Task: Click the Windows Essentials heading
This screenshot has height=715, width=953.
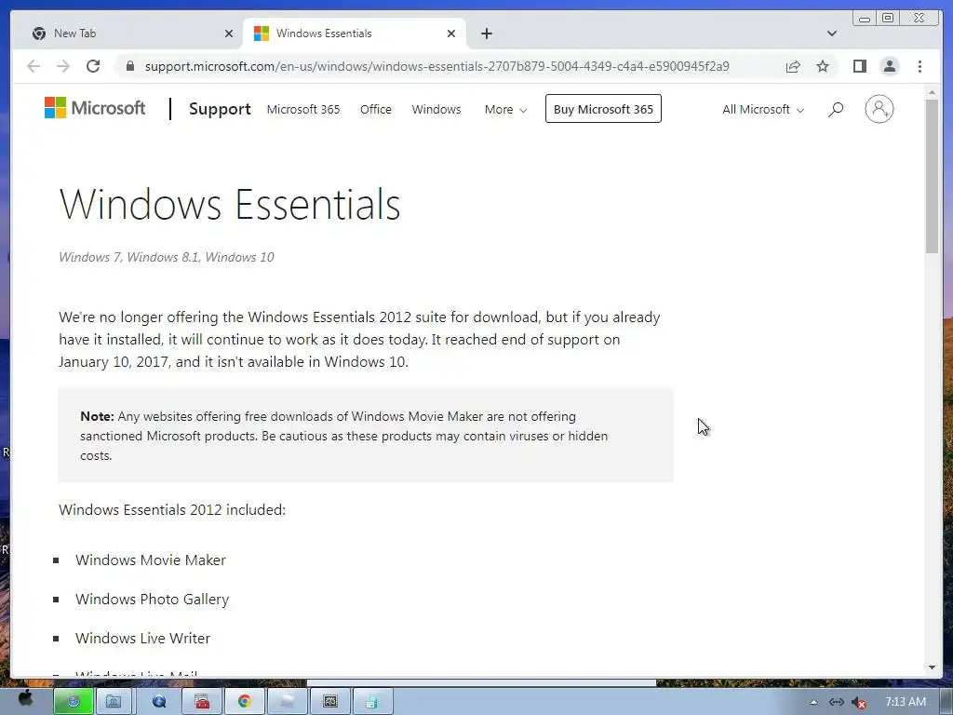Action: click(x=230, y=204)
